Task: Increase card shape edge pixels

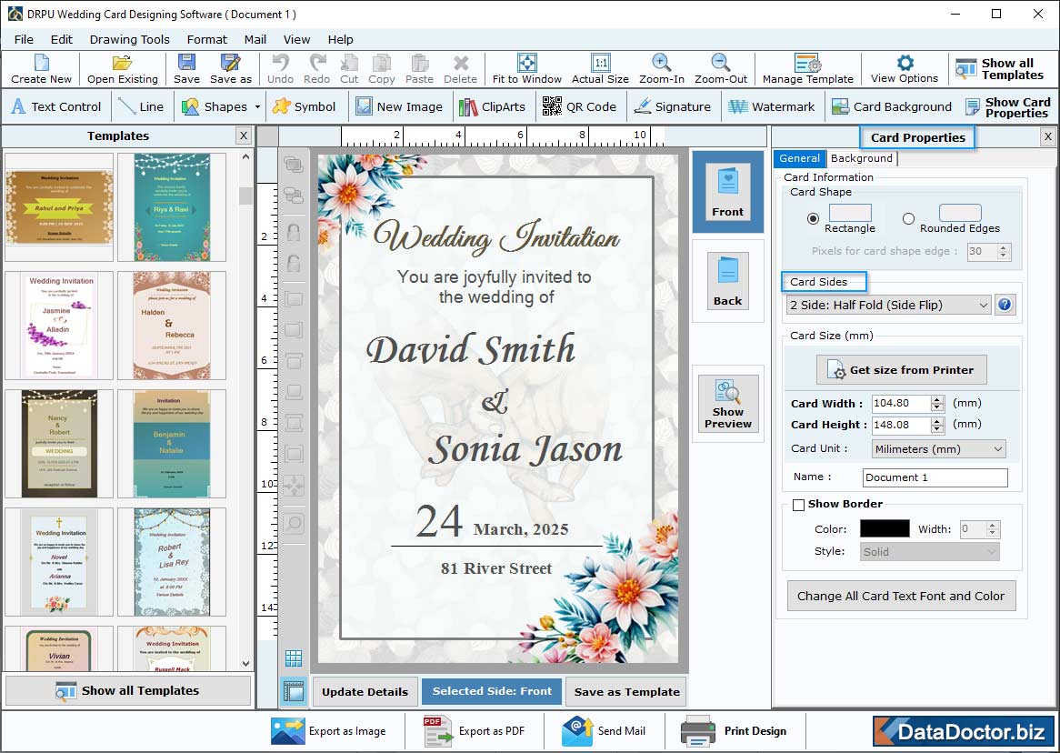Action: [x=1004, y=247]
